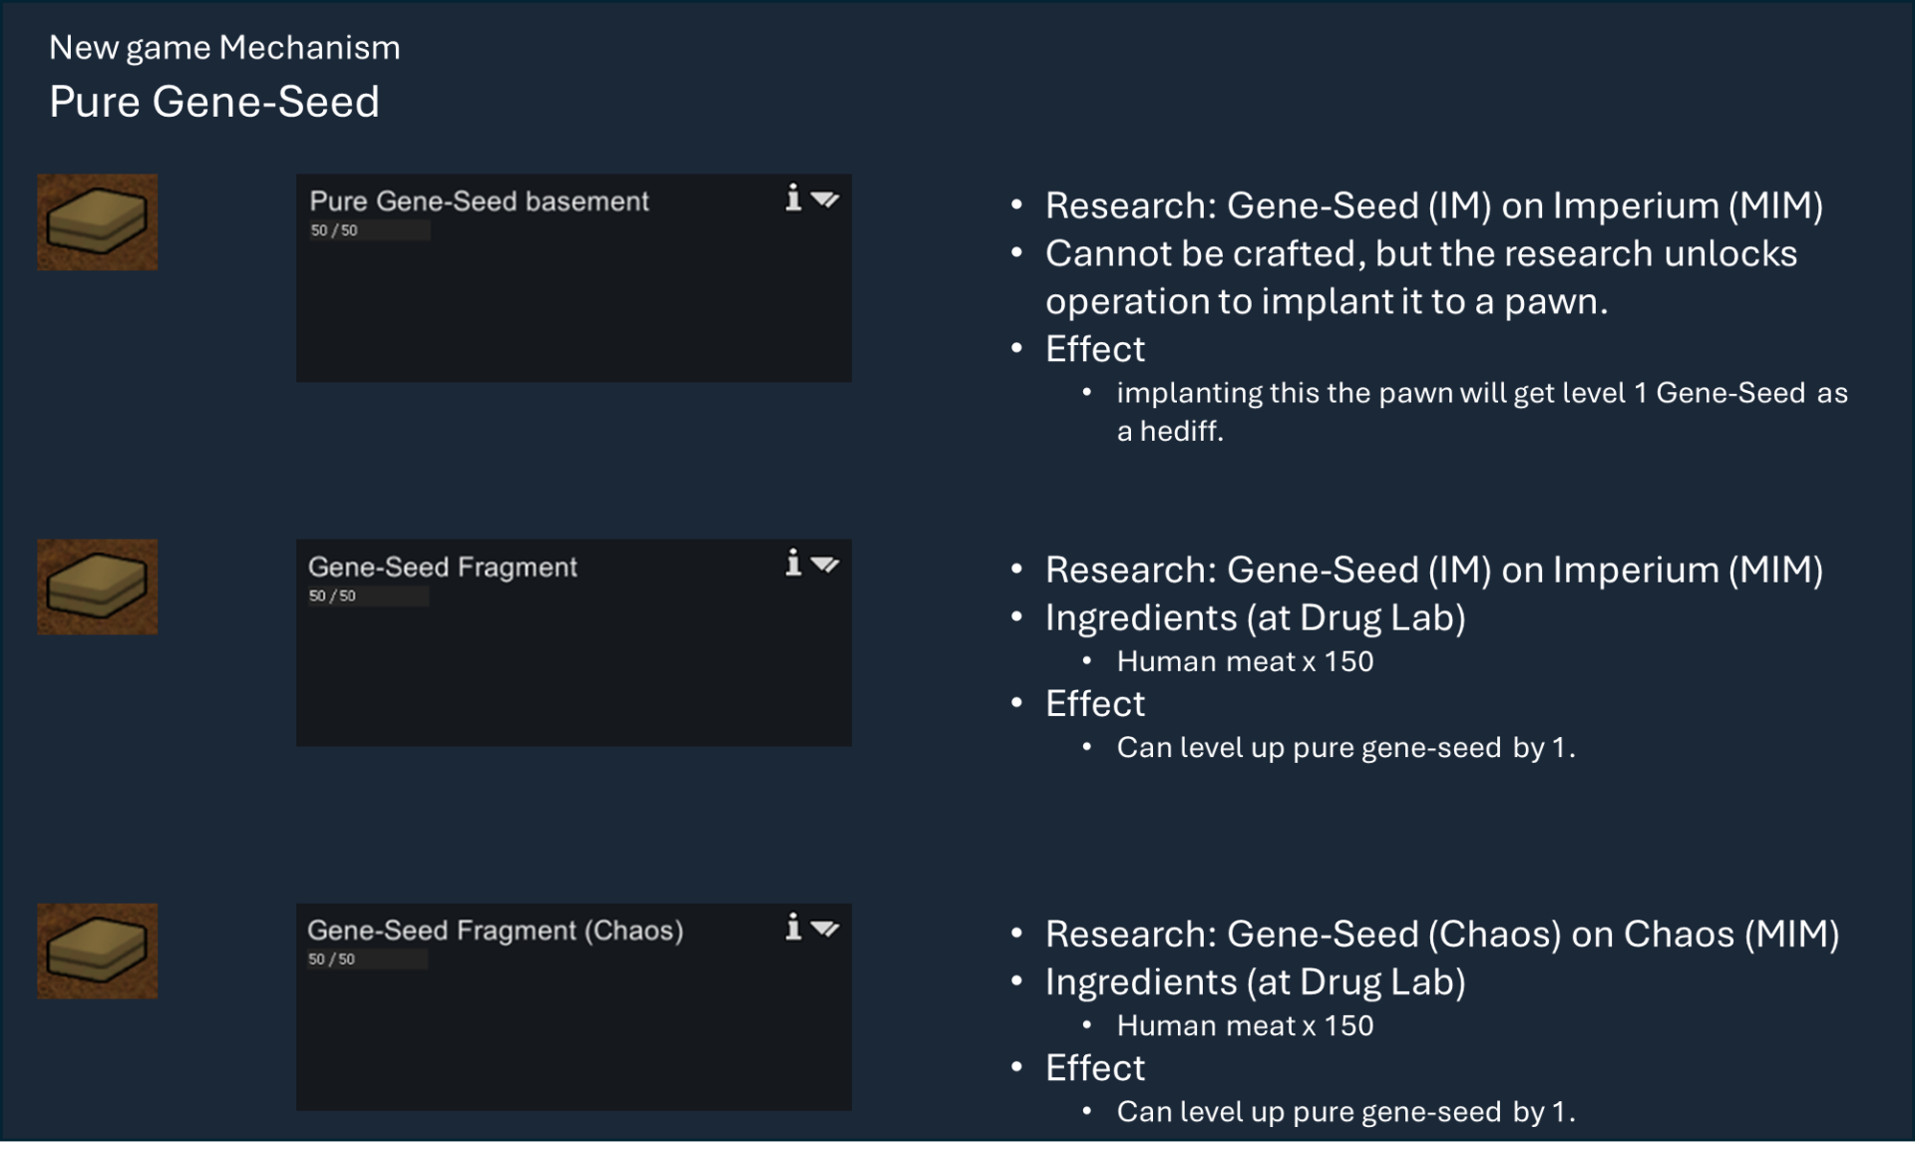Click the 50/50 bar under Gene-Seed Fragment

[367, 595]
